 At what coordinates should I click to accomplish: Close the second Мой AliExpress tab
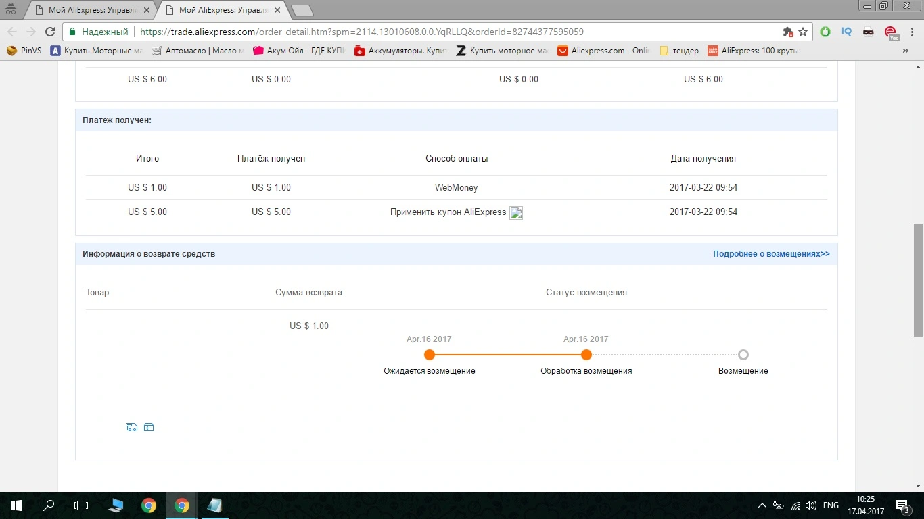(277, 10)
